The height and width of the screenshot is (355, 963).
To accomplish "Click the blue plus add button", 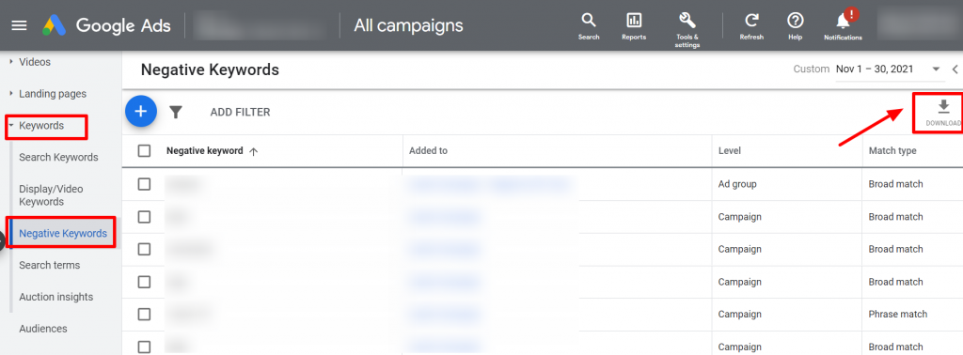I will coord(141,112).
